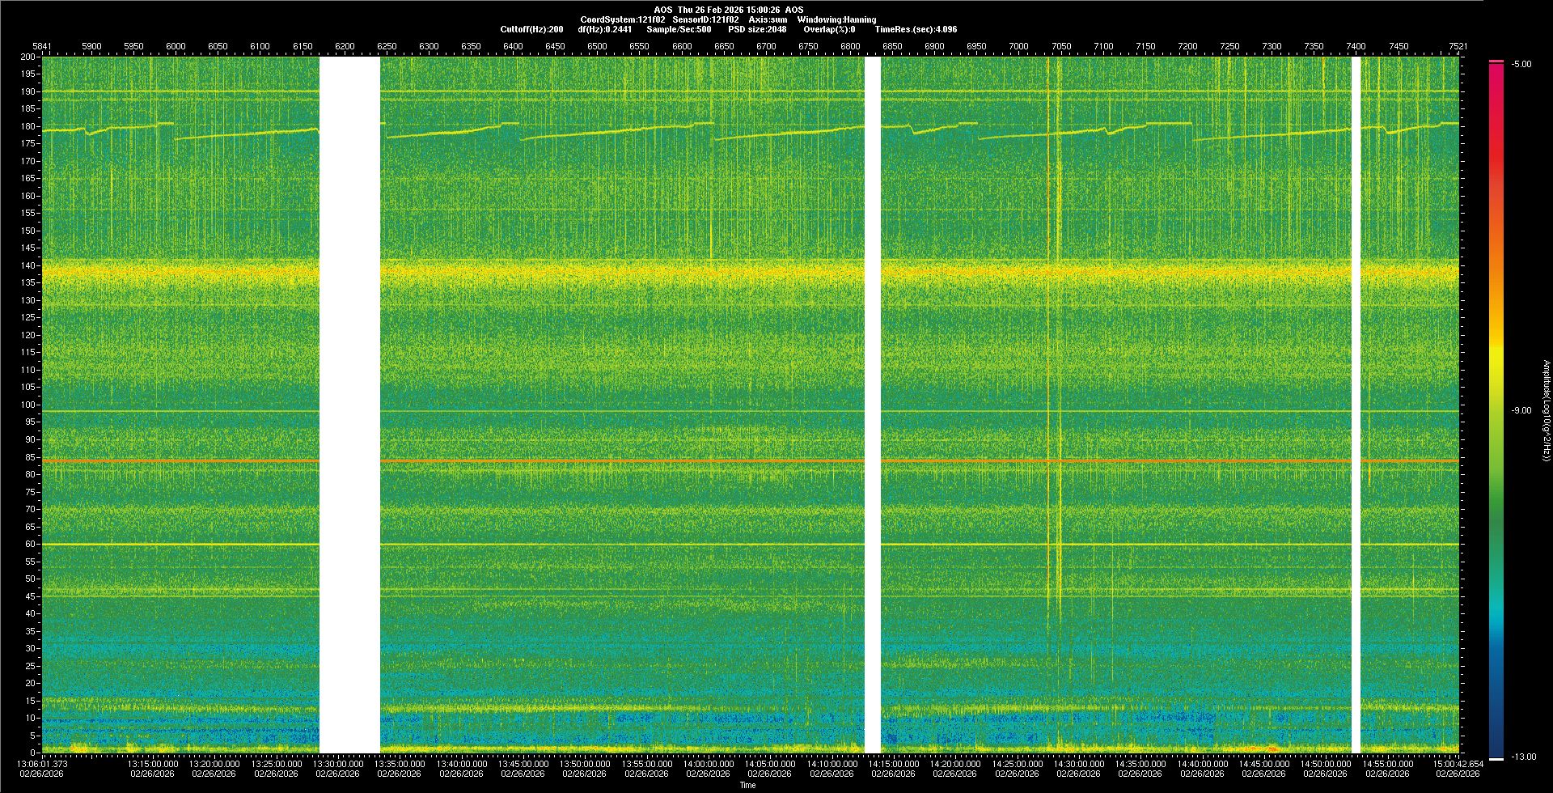The image size is (1553, 793).
Task: Click the orange region of the amplitude colorbar
Action: (x=1496, y=259)
